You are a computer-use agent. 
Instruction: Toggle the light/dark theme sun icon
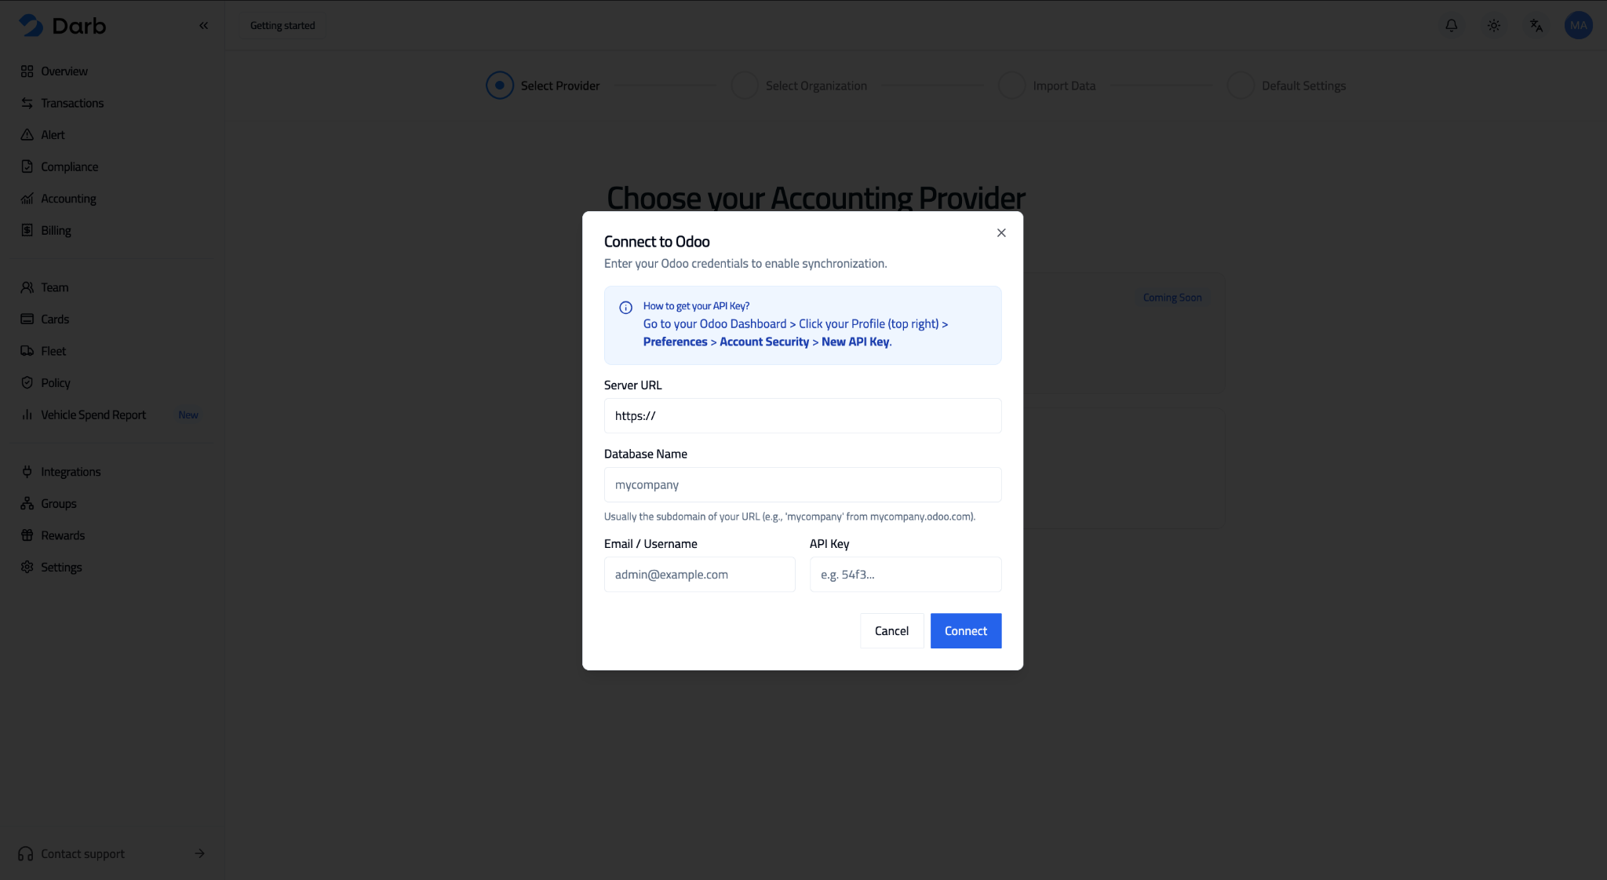click(x=1494, y=25)
